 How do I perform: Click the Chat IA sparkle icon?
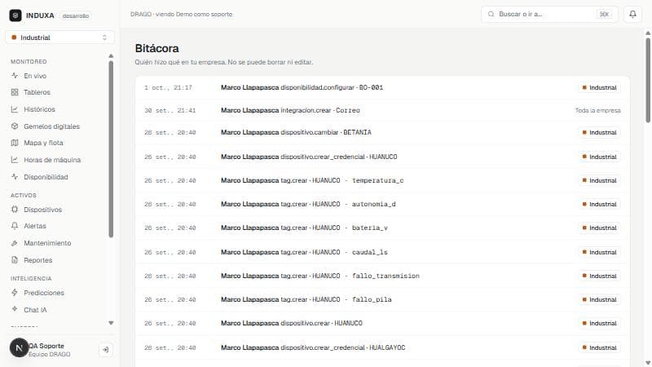click(15, 309)
